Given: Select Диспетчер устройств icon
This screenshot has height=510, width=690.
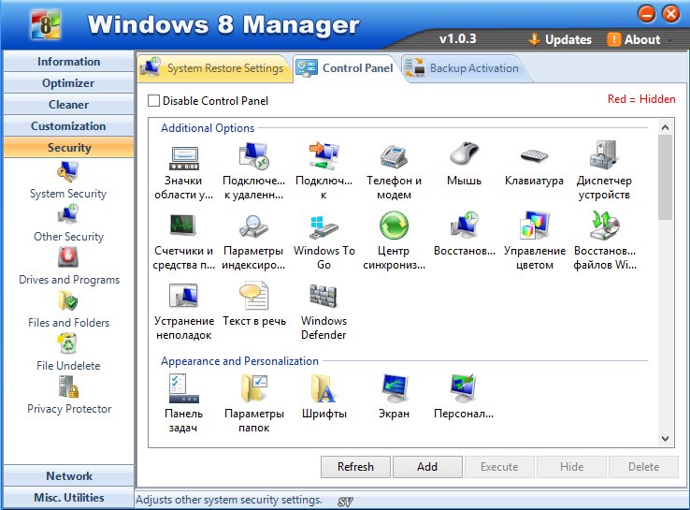Looking at the screenshot, I should coord(604,156).
